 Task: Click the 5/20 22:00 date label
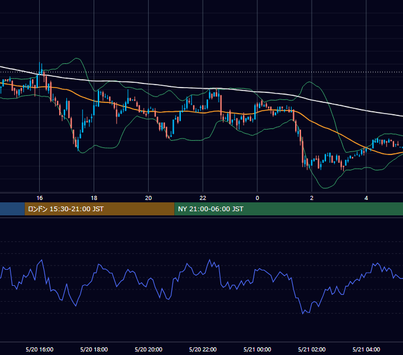point(203,349)
